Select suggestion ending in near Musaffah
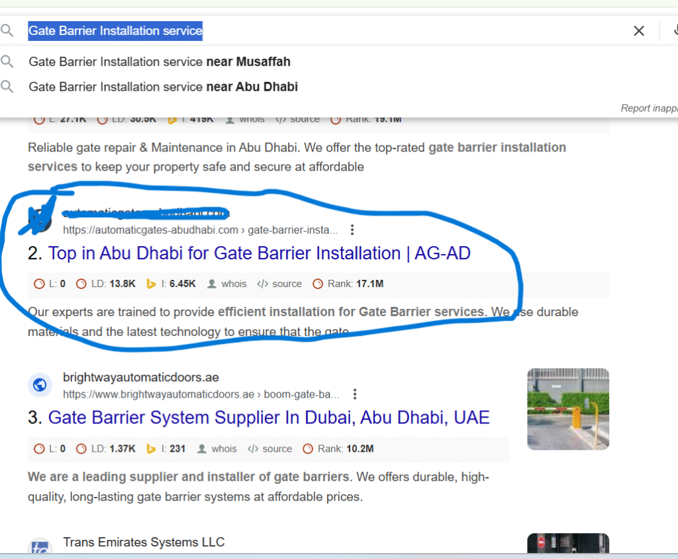 click(160, 62)
